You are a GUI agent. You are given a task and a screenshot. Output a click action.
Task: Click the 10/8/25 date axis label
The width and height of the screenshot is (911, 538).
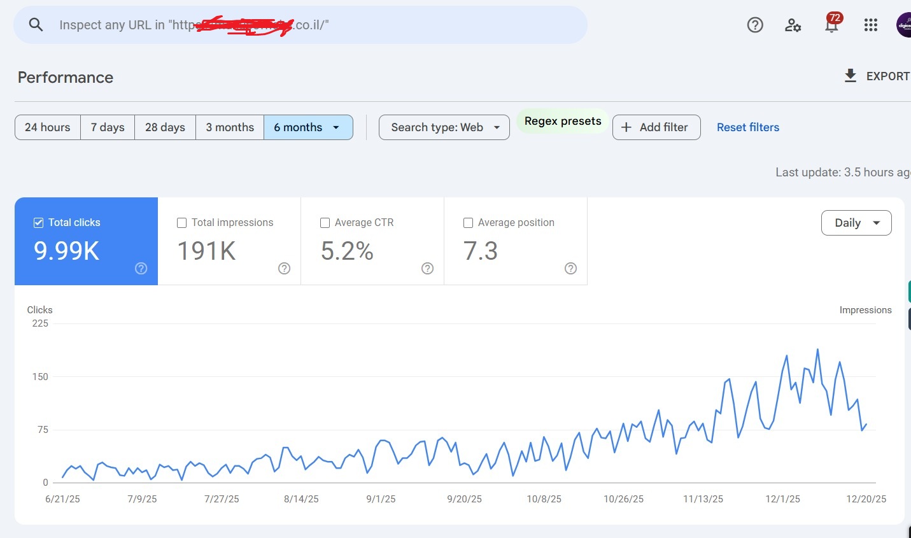tap(544, 499)
